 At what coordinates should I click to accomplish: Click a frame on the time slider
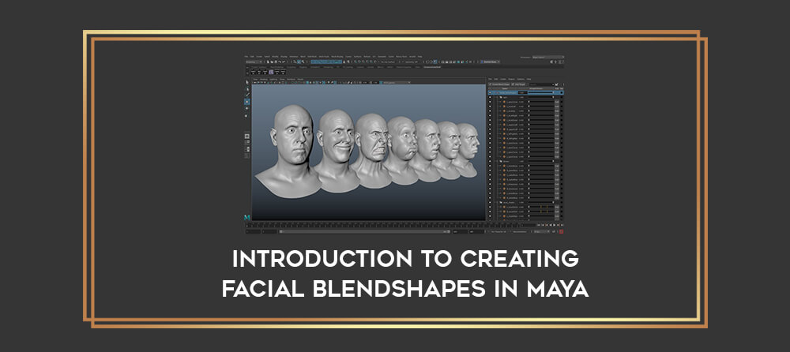pos(383,226)
